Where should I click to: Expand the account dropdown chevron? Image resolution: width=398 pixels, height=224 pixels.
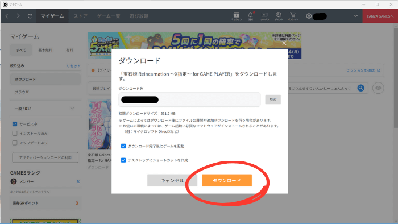356,16
